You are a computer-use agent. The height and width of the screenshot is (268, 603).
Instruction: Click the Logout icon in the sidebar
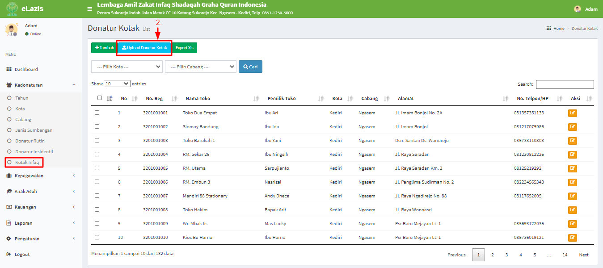pyautogui.click(x=10, y=254)
